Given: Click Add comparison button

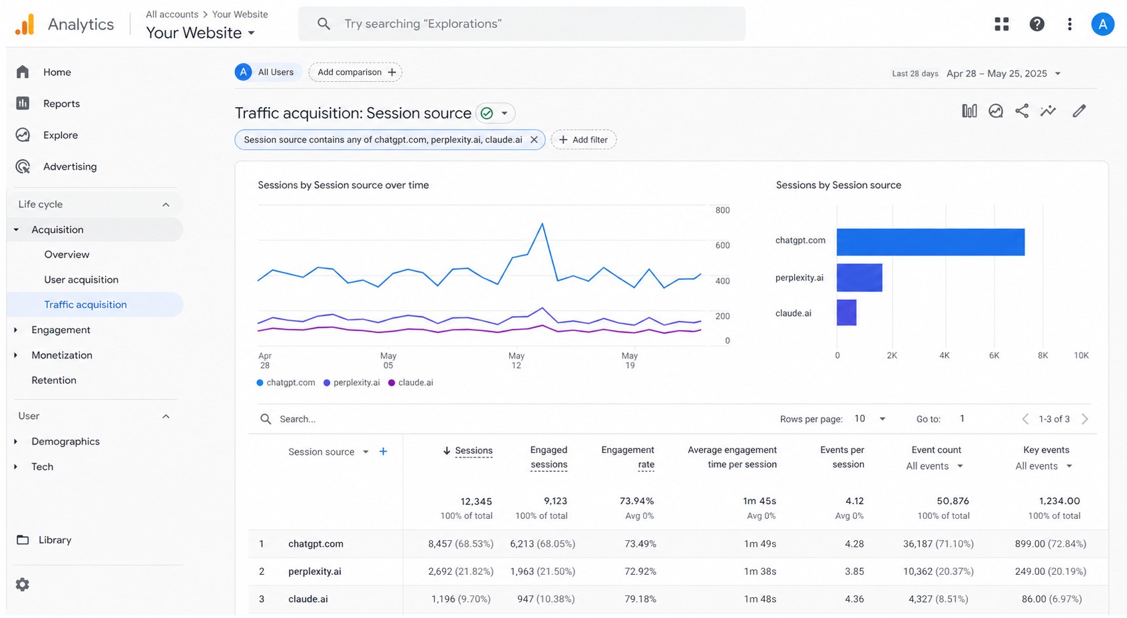Looking at the screenshot, I should [x=355, y=72].
